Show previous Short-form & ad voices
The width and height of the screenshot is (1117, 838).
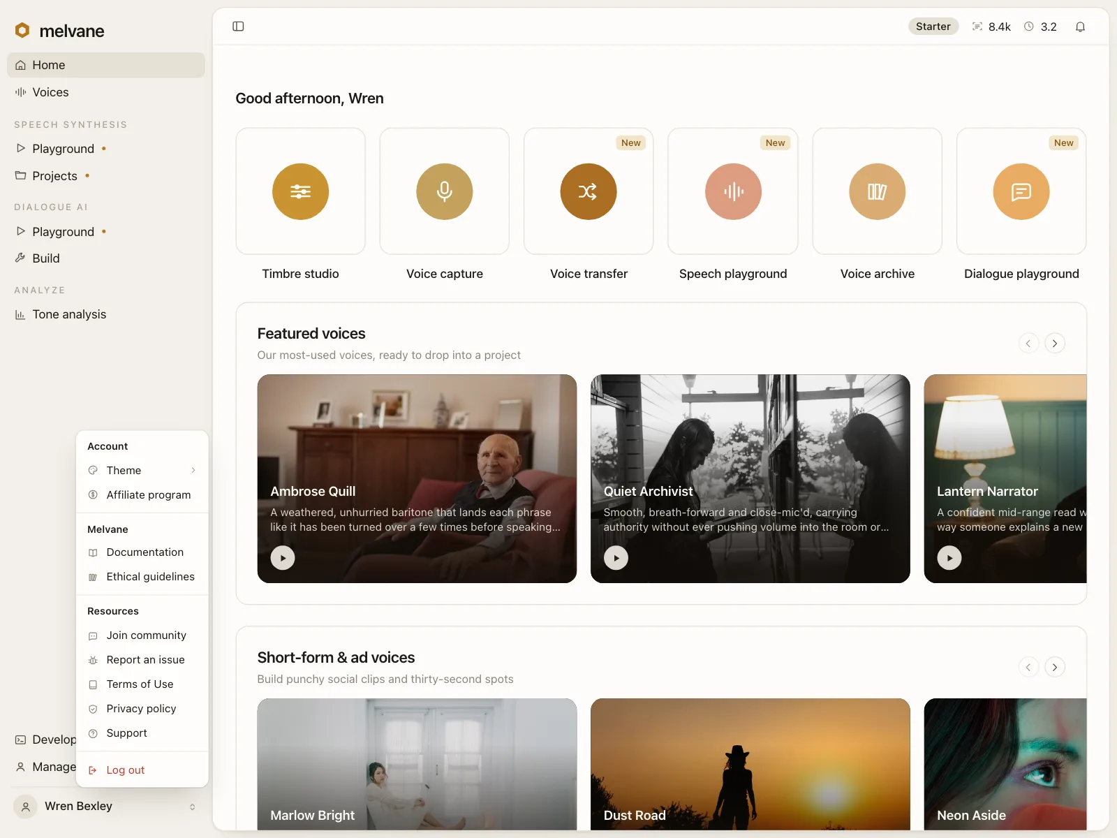tap(1028, 667)
